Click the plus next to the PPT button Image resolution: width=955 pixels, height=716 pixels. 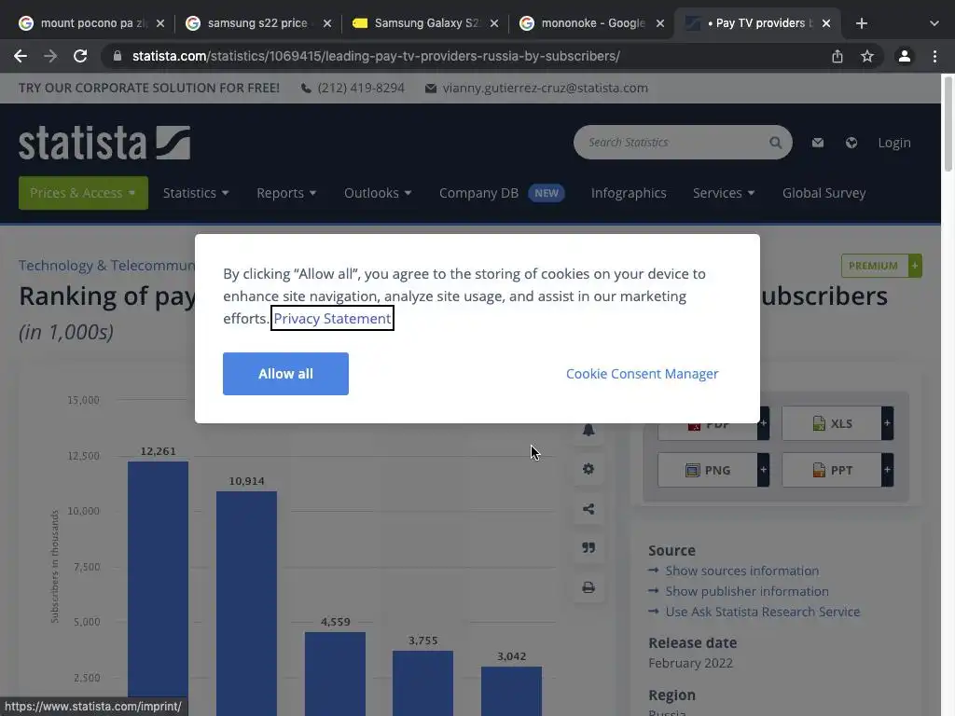(888, 470)
